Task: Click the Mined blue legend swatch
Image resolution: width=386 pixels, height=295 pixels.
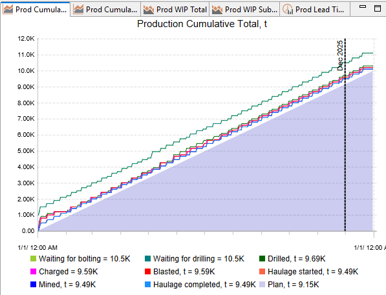Action: tap(33, 285)
